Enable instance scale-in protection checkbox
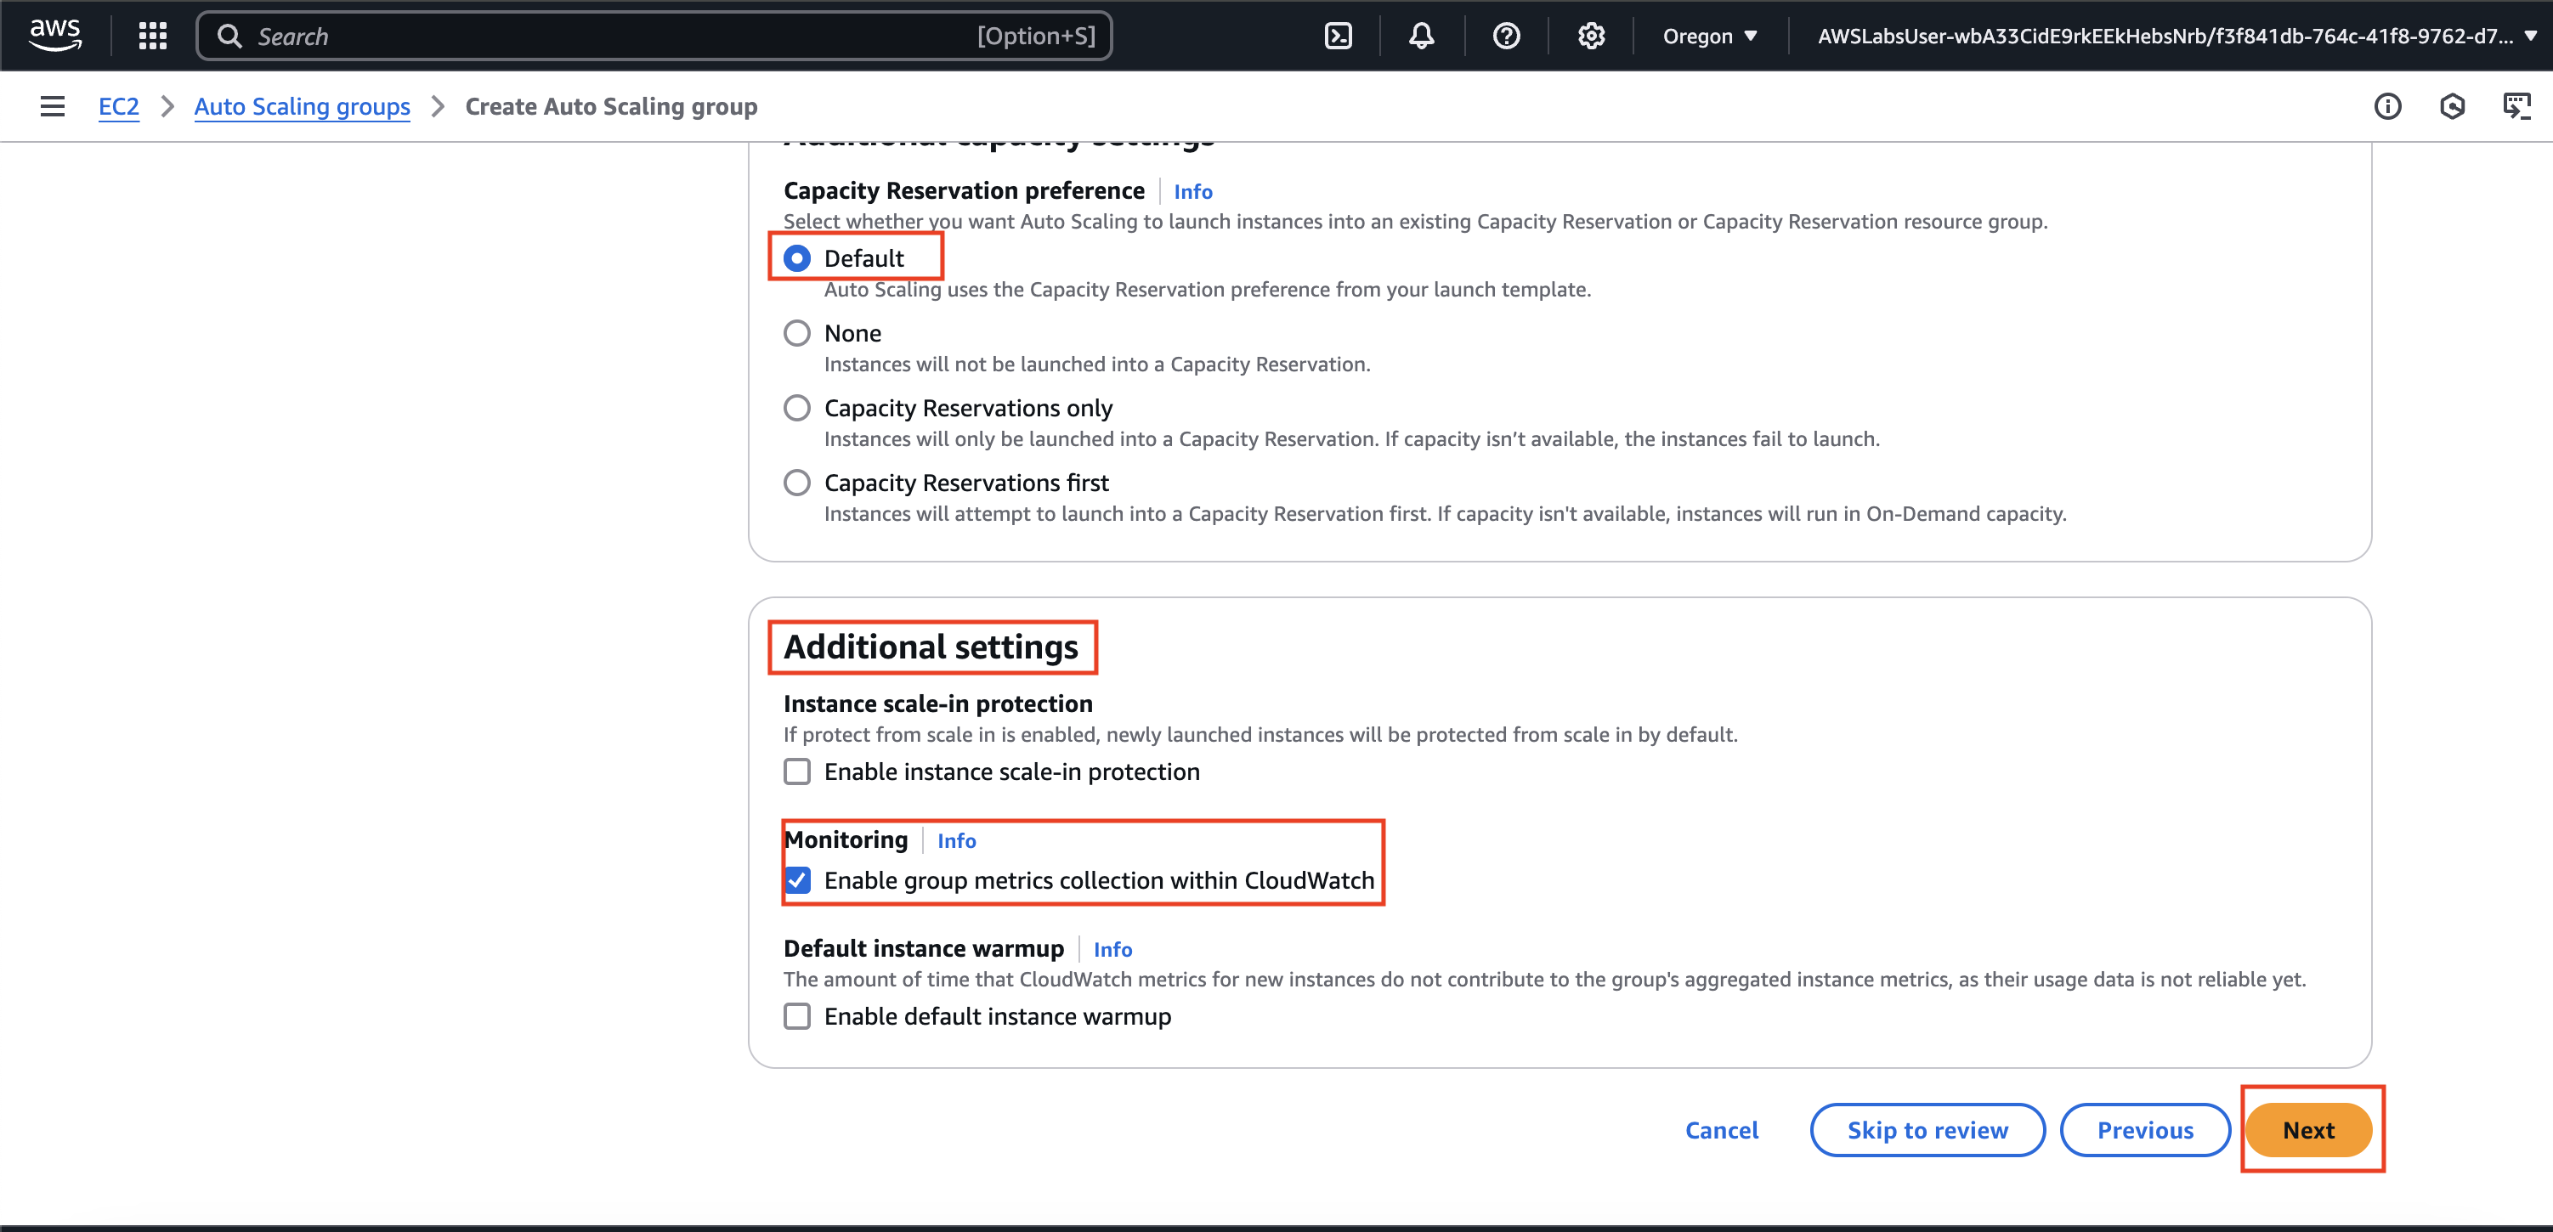Screen dimensions: 2553x1232 (797, 771)
